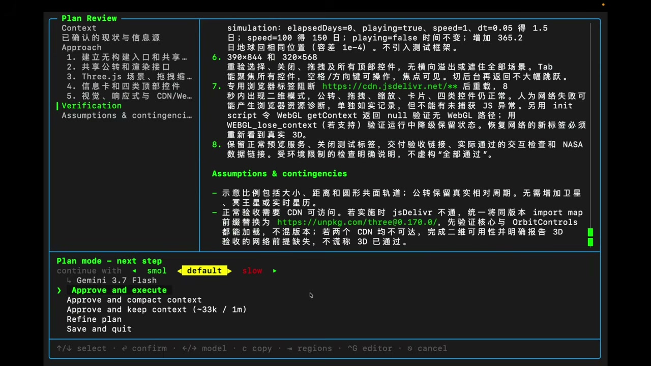Choose Approve and keep context option
The image size is (651, 366).
coord(157,310)
